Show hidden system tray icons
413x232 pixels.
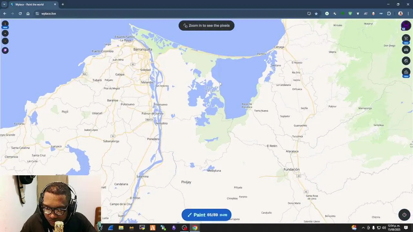(x=363, y=228)
